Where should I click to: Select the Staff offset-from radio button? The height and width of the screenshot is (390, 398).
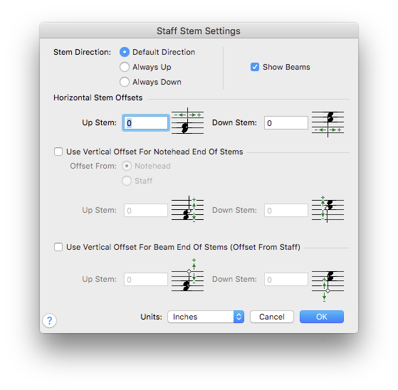127,181
